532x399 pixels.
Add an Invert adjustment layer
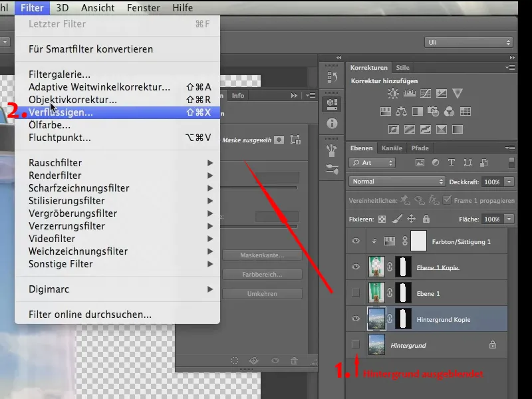[x=394, y=129]
